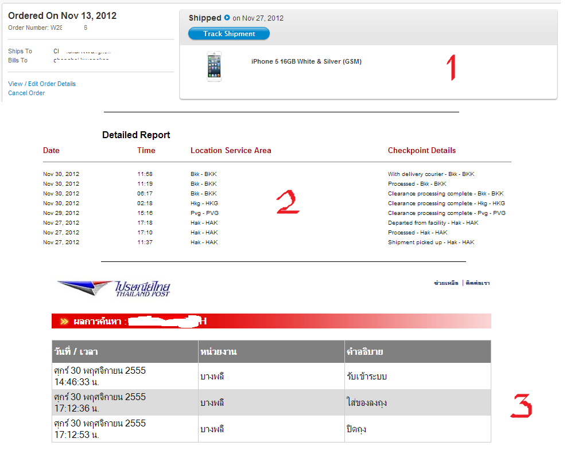
Task: Open View / Edit Order Details link
Action: pyautogui.click(x=42, y=84)
